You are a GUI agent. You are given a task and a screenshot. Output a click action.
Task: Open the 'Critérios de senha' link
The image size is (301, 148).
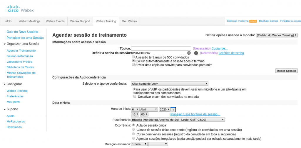231,53
